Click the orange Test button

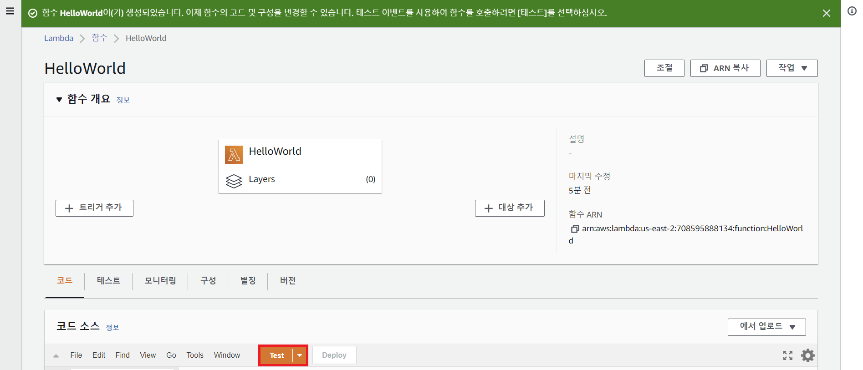[276, 355]
